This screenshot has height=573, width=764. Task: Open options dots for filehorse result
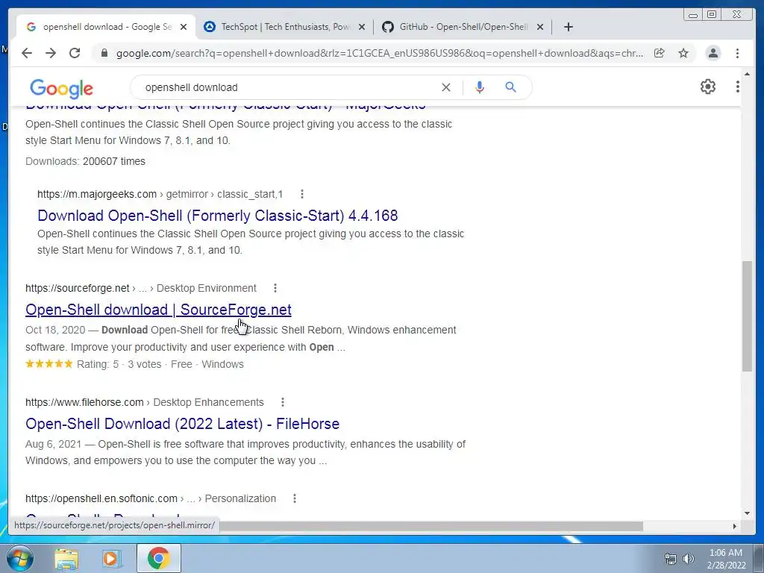[283, 402]
